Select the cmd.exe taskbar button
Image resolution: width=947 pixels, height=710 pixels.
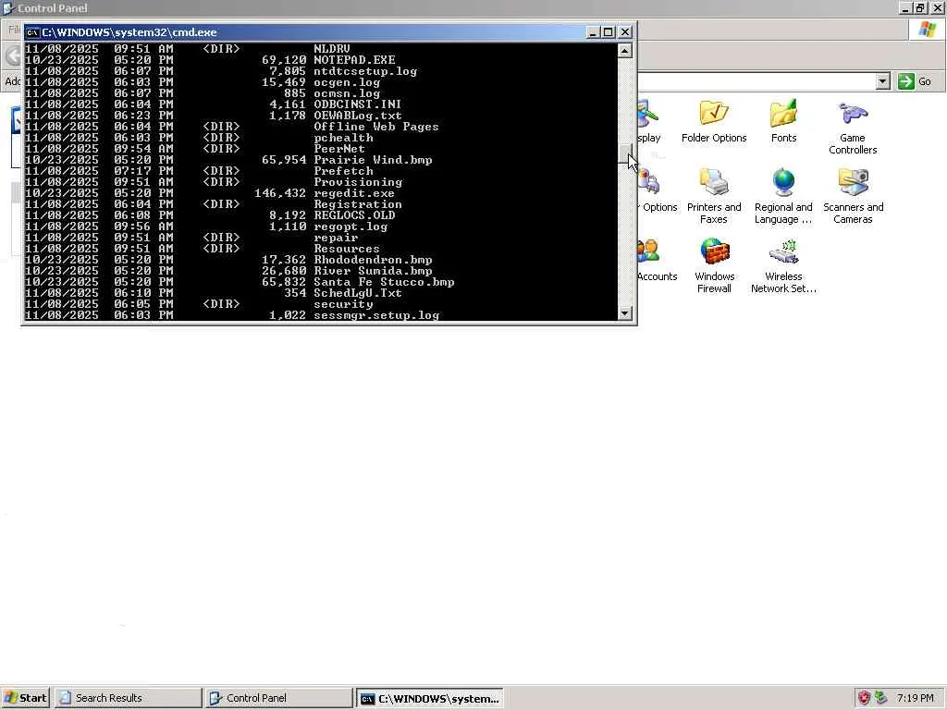tap(429, 698)
